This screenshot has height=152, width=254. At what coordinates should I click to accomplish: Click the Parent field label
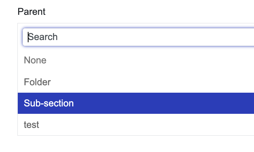(x=31, y=11)
